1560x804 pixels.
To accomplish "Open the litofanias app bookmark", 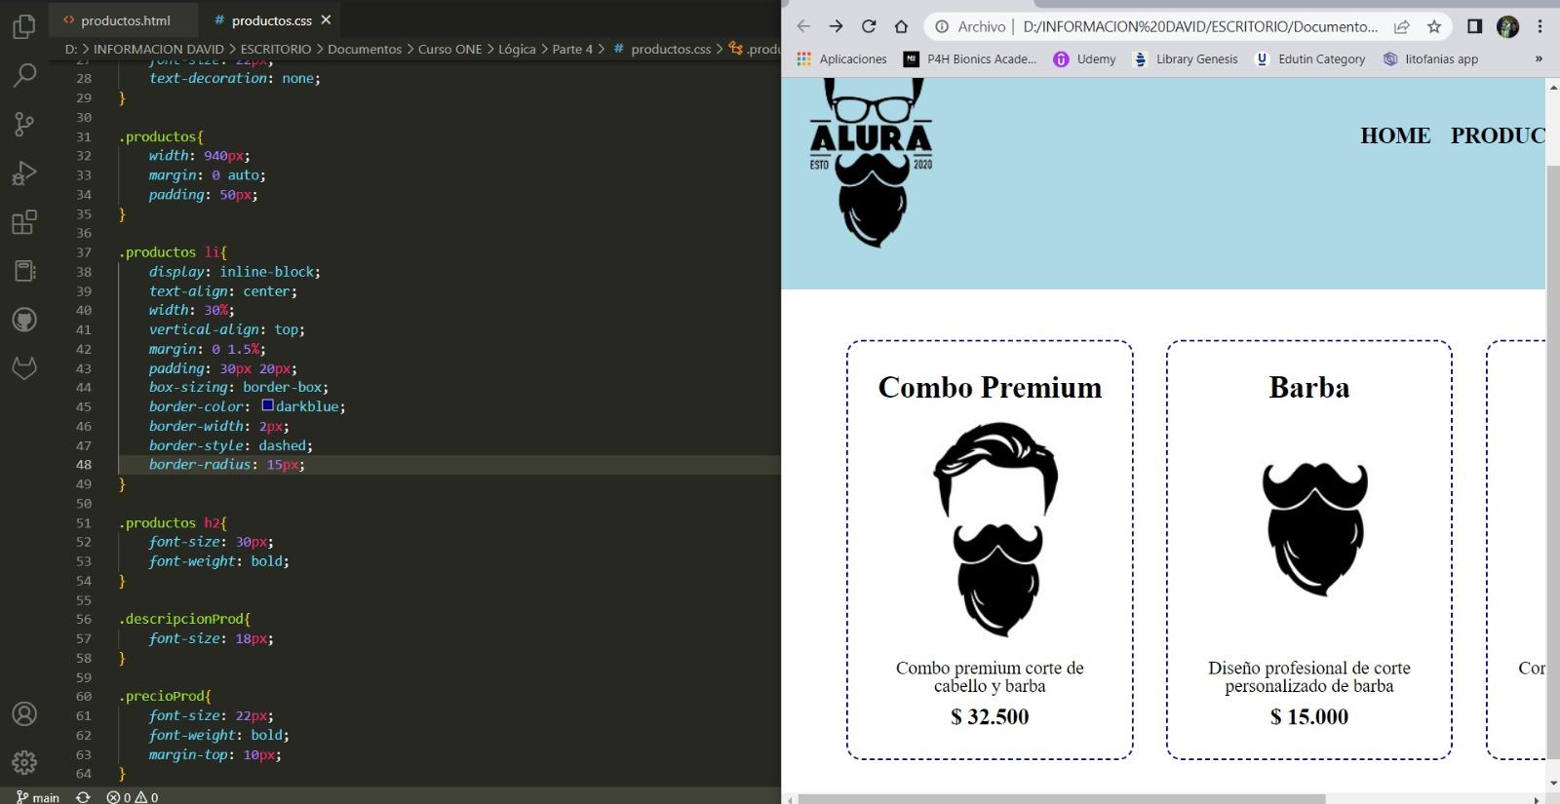I will [x=1430, y=58].
